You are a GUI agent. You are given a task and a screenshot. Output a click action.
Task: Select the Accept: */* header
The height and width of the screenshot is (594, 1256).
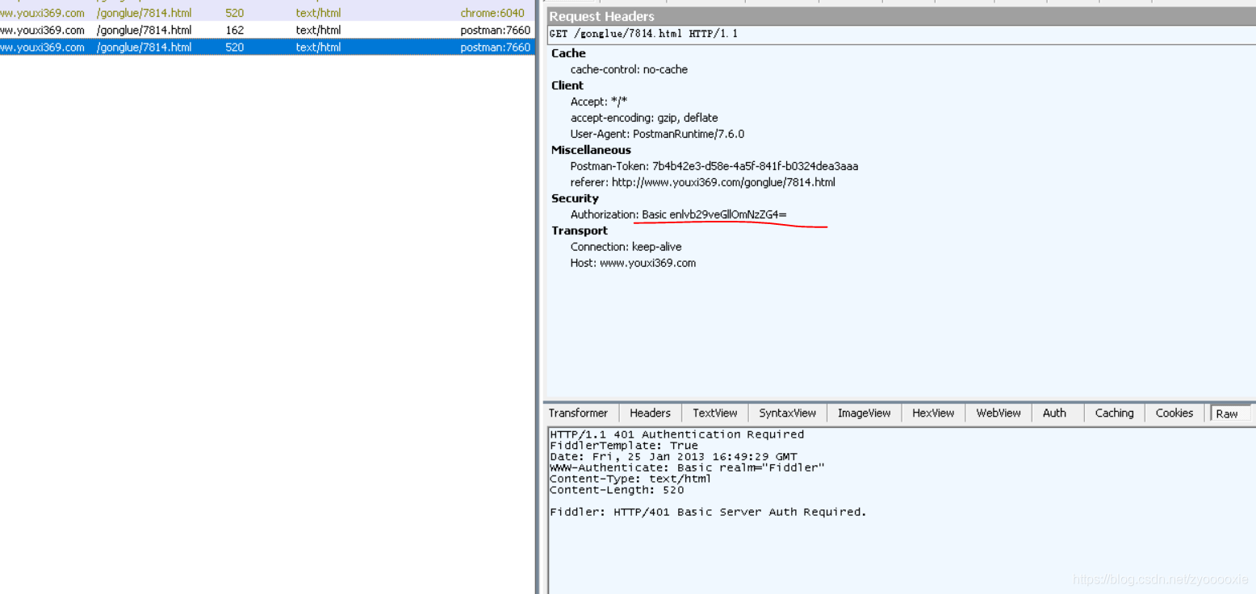click(599, 102)
